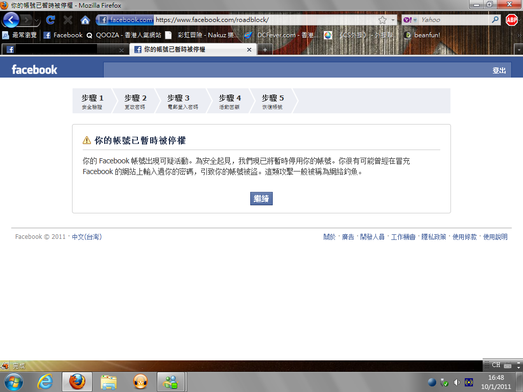
Task: Open a new tab with plus button
Action: [x=265, y=50]
